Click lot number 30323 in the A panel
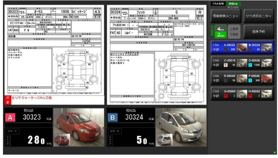The image size is (278, 158). (x=32, y=117)
